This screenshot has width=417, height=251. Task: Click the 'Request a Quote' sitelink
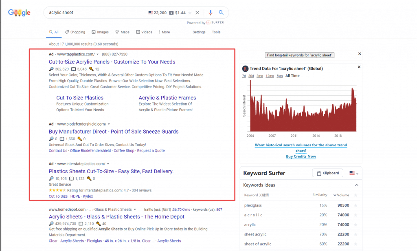(x=151, y=151)
